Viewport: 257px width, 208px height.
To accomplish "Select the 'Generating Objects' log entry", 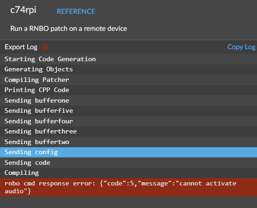I will coord(128,69).
